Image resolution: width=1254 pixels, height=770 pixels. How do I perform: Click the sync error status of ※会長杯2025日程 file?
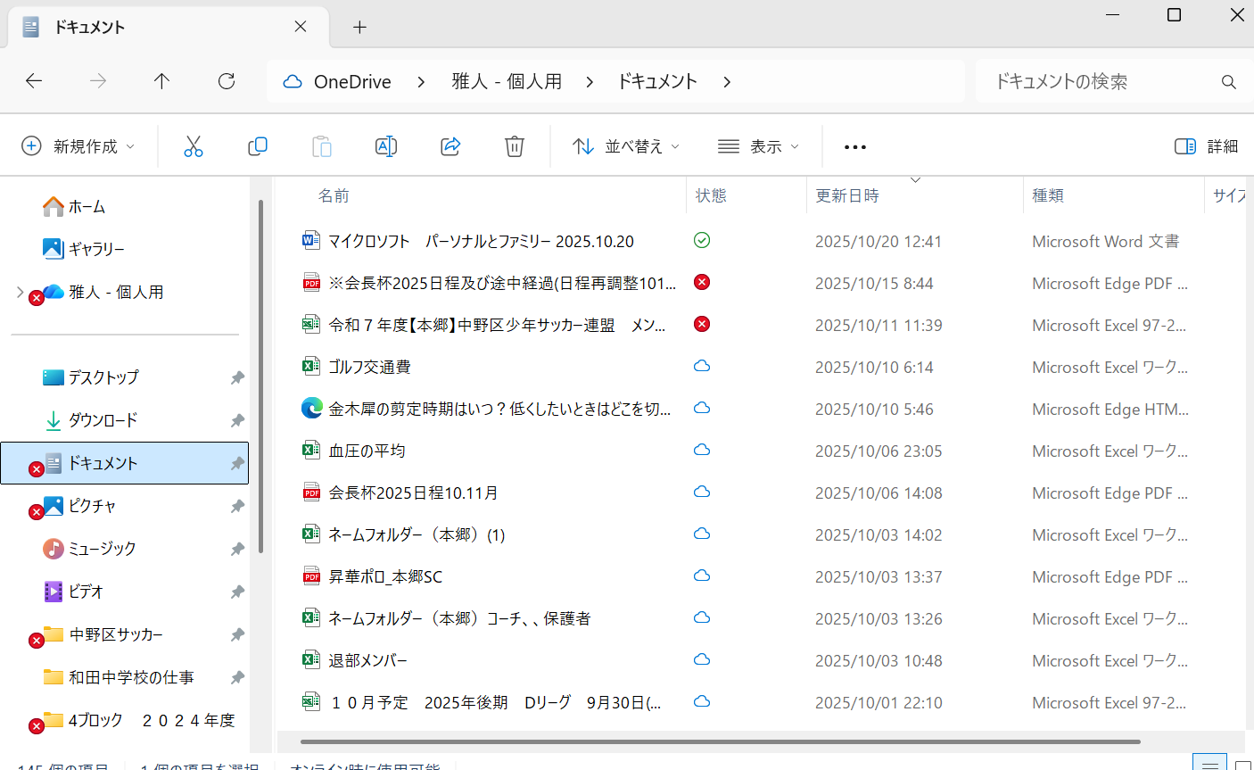coord(702,282)
